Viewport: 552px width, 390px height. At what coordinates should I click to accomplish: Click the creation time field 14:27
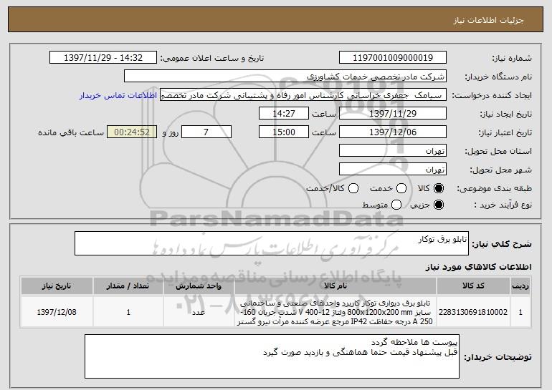point(284,114)
